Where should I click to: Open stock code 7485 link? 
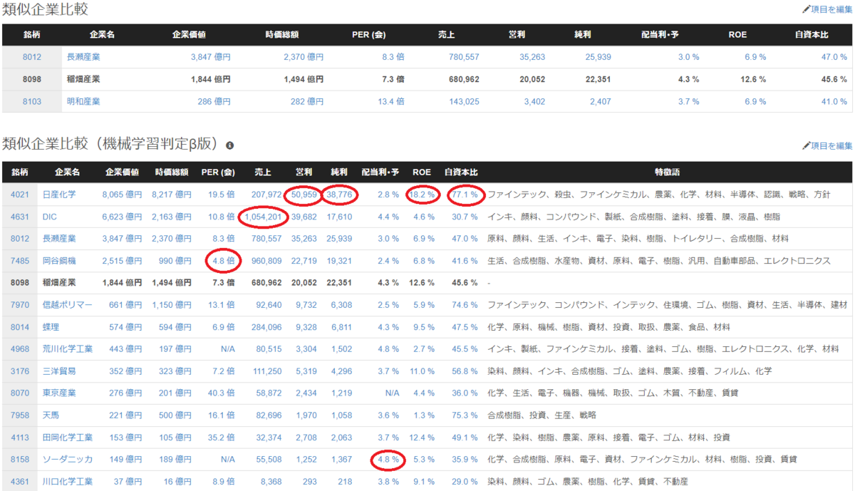pyautogui.click(x=20, y=261)
